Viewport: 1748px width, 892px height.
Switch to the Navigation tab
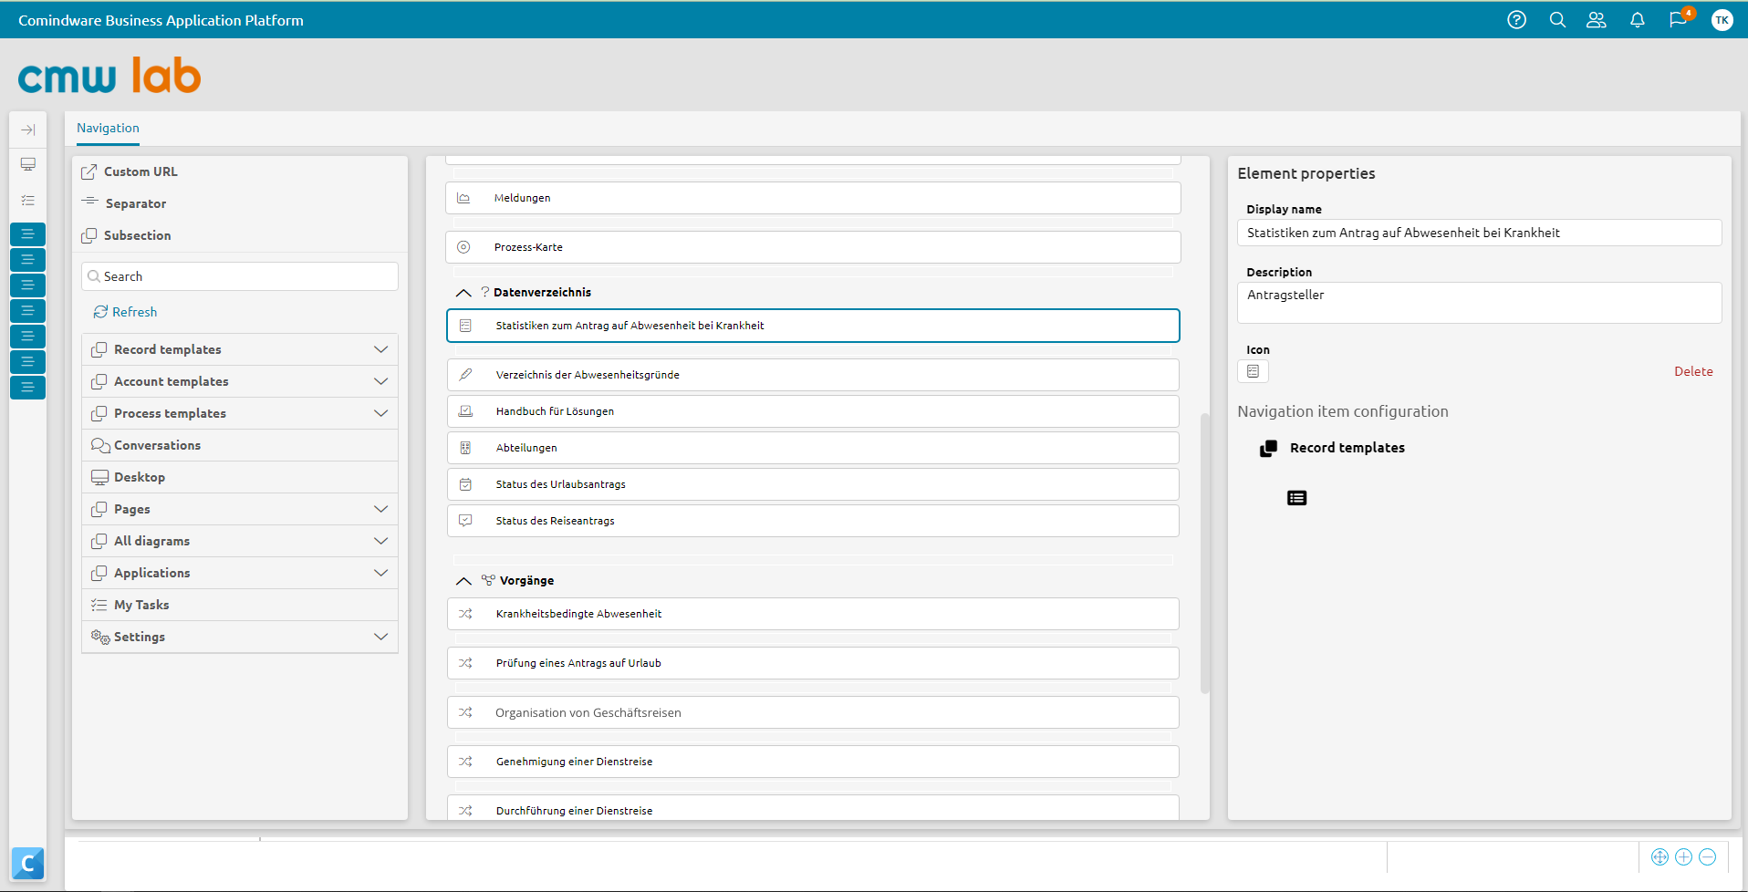click(x=108, y=129)
